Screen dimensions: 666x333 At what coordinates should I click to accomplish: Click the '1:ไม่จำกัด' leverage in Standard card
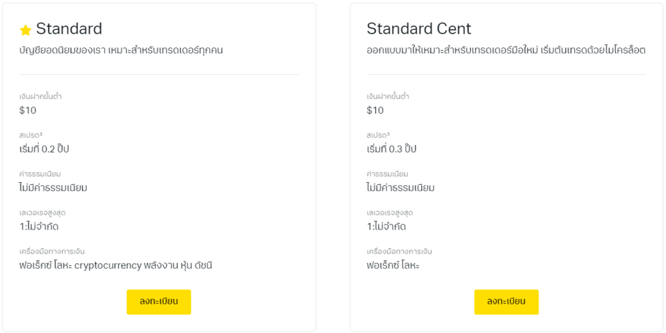click(x=39, y=226)
